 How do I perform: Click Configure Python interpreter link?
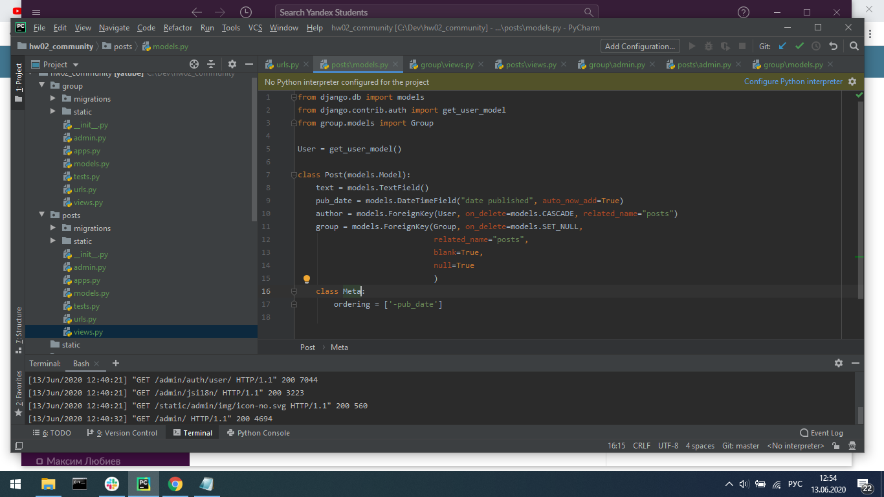pos(793,82)
